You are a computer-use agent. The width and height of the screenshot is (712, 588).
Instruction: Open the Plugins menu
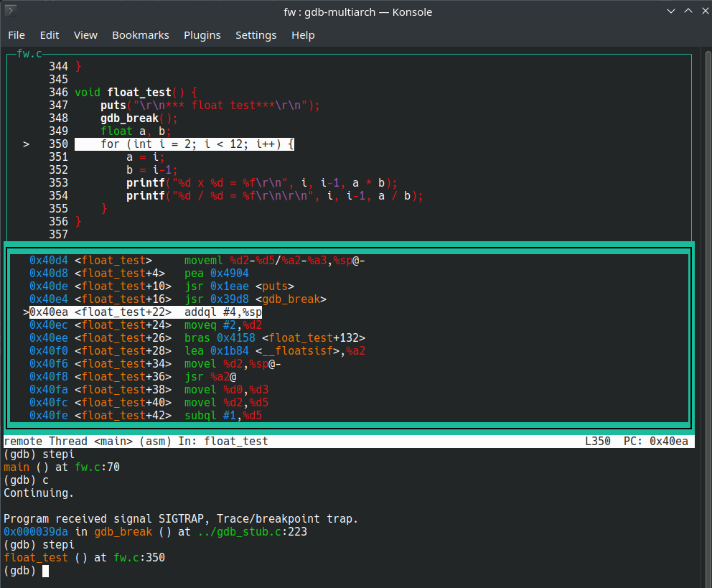point(202,35)
